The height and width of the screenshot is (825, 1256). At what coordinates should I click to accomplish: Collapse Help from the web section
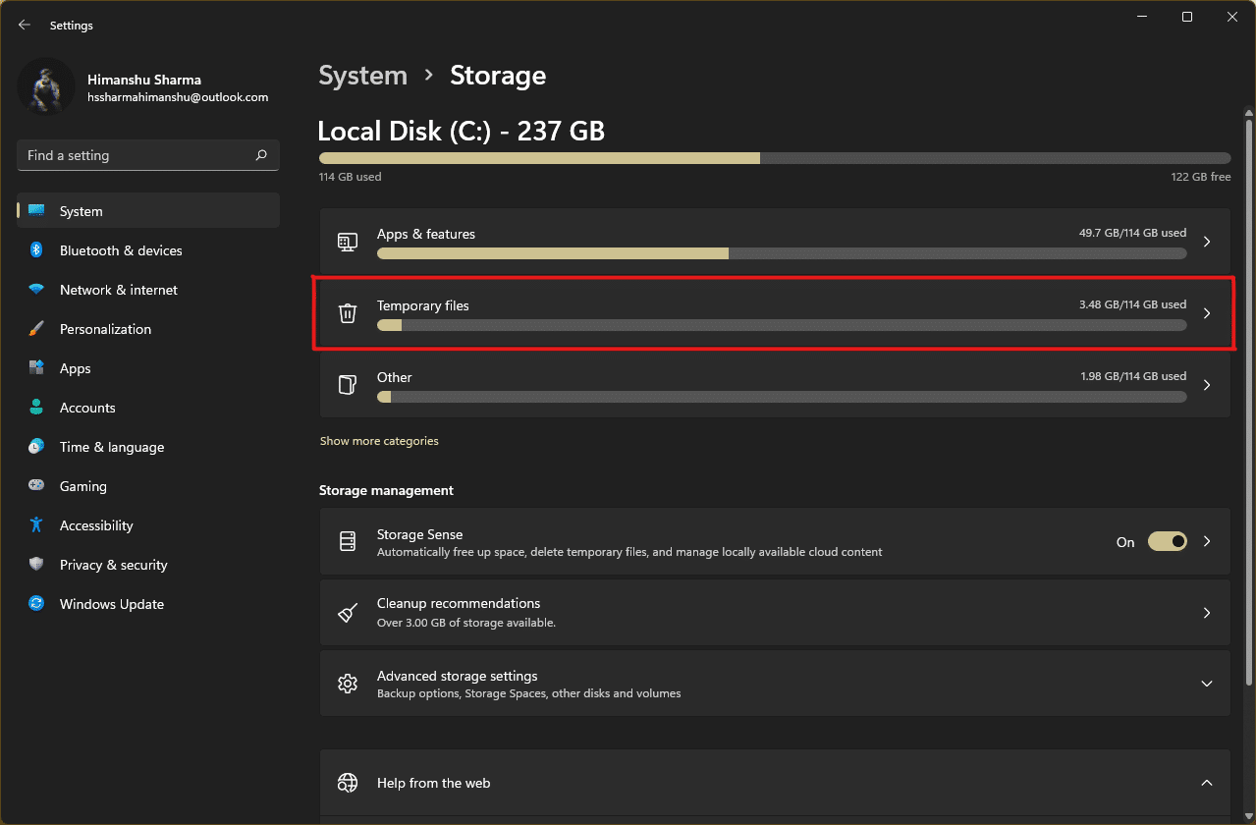pyautogui.click(x=1207, y=783)
